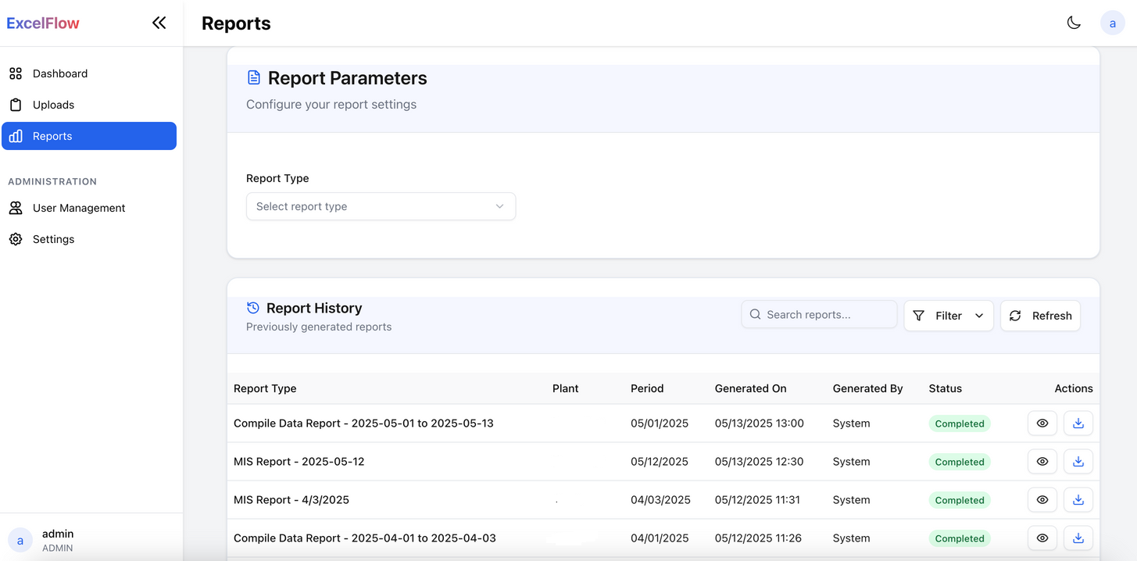This screenshot has height=561, width=1137.
Task: View the Compile Data Report 2025-05-01 to 2025-05-13
Action: coord(1042,423)
